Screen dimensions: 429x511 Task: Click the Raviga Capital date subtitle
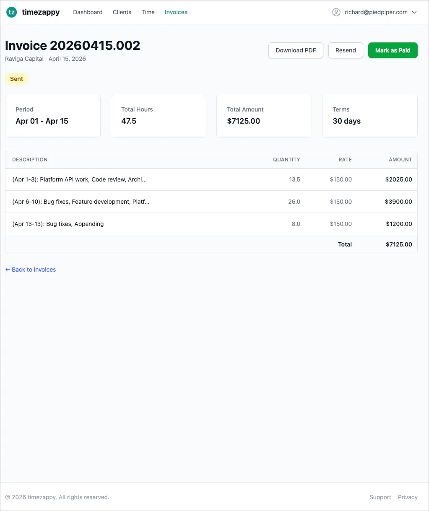click(x=46, y=59)
